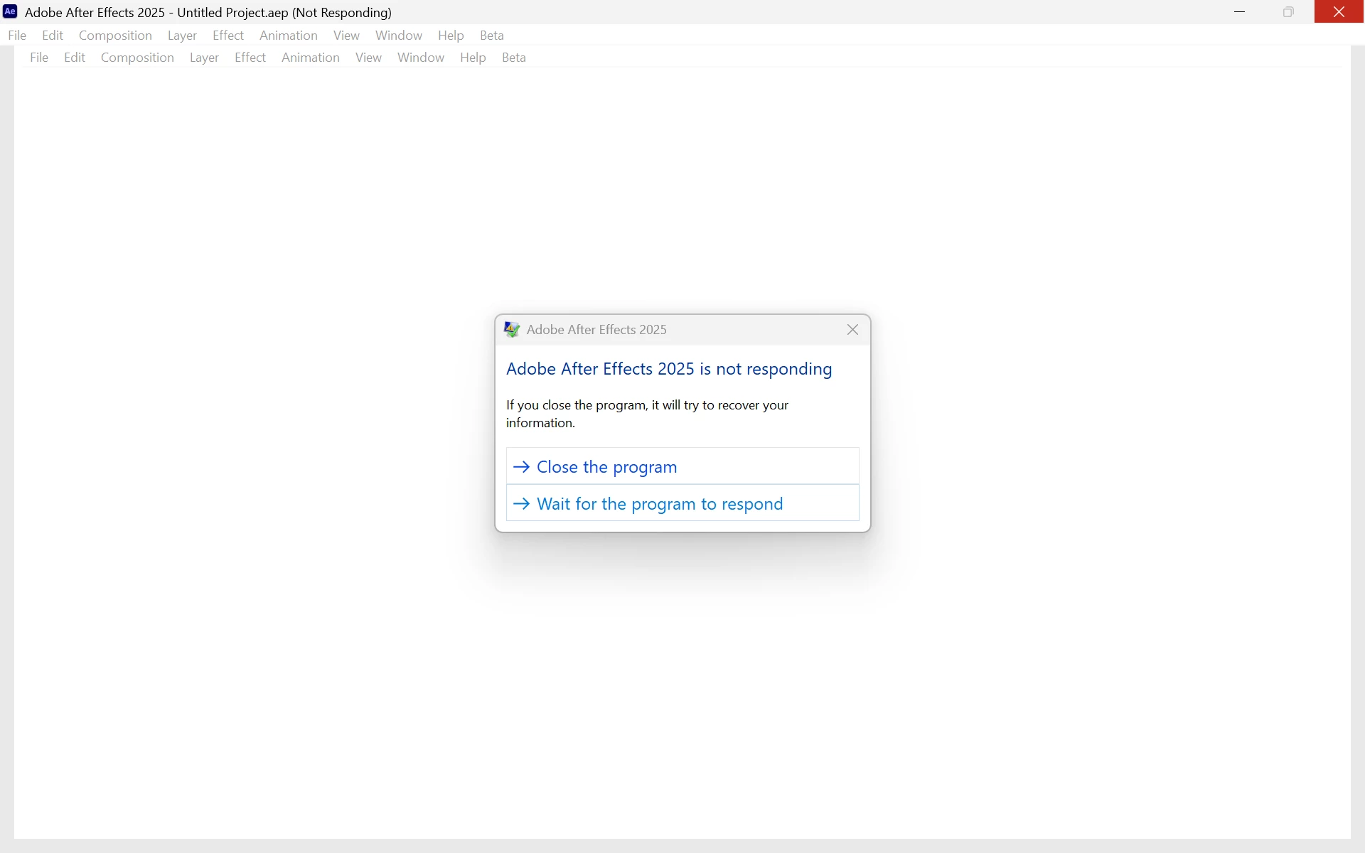The image size is (1365, 853).
Task: Close the not responding dialog
Action: tap(852, 330)
